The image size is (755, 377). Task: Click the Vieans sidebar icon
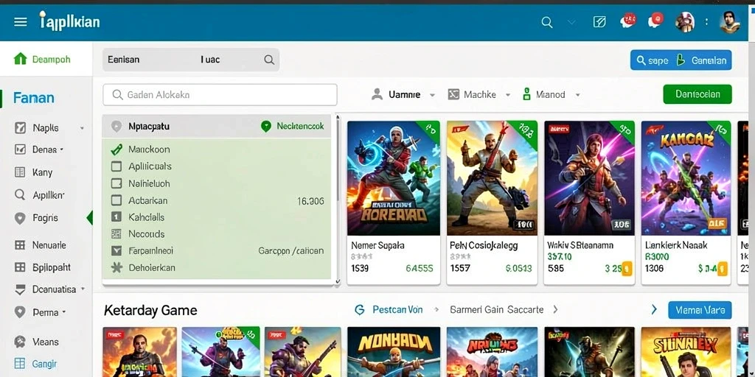[x=20, y=342]
